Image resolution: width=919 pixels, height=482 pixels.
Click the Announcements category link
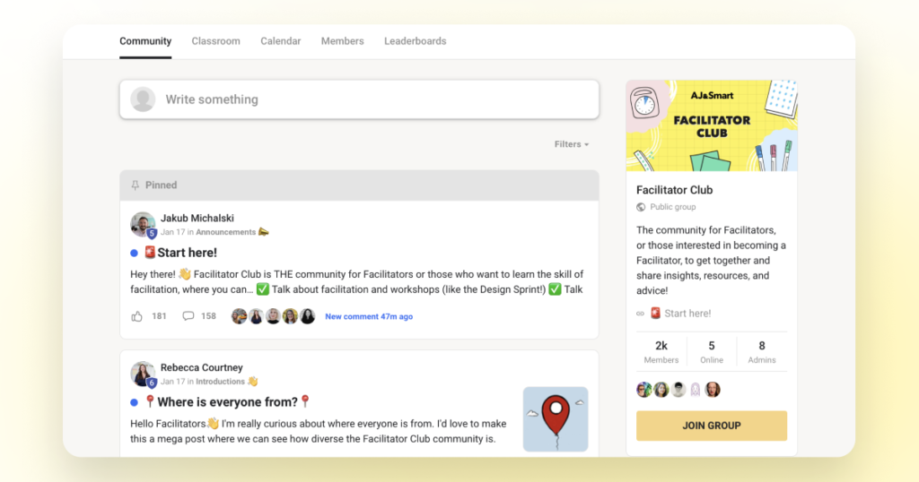tap(225, 232)
